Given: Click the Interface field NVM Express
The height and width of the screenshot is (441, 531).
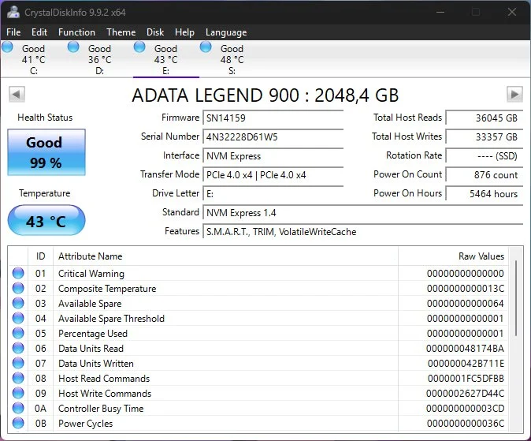Looking at the screenshot, I should [x=273, y=155].
